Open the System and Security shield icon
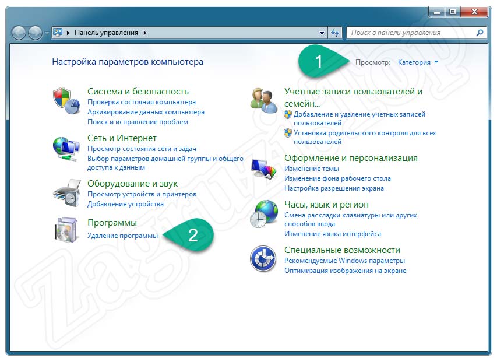497x358 pixels. 65,101
